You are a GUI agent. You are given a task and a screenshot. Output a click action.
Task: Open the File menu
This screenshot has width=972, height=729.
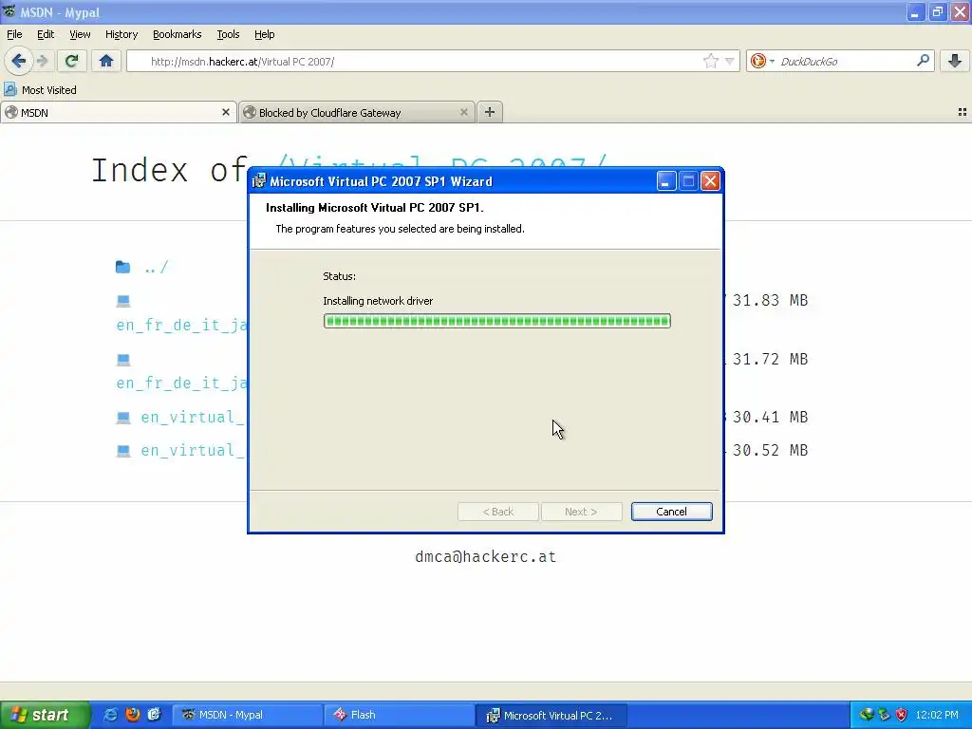(14, 34)
